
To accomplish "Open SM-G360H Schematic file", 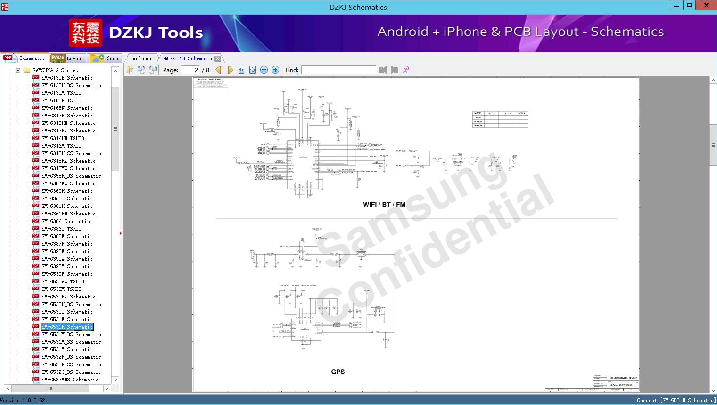I will point(67,191).
